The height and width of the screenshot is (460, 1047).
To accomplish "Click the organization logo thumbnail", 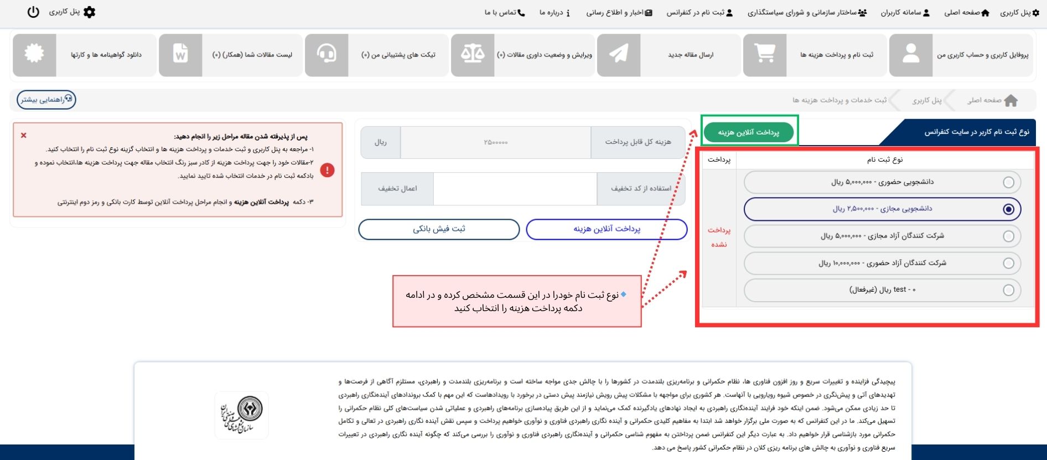I will click(x=241, y=415).
